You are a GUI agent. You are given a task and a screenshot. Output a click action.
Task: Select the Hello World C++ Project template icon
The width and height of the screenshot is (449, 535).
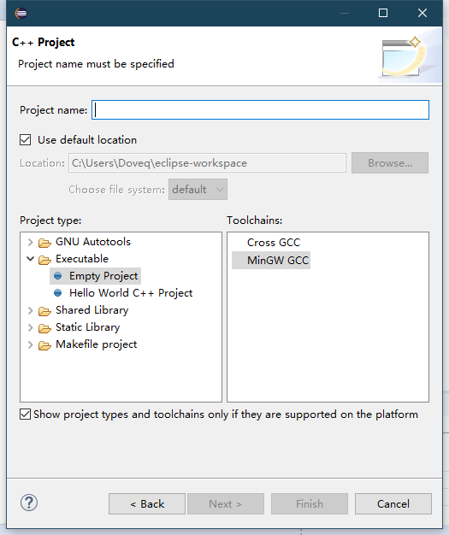click(58, 293)
